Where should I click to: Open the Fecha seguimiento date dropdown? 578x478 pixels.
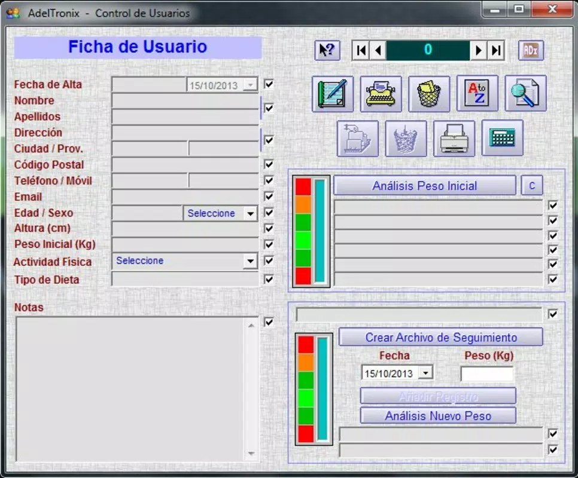point(426,373)
